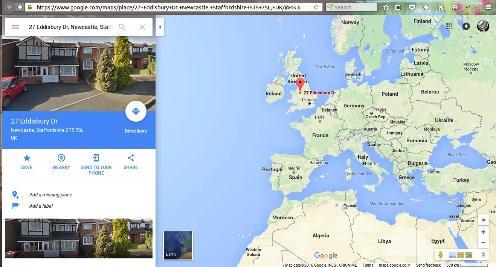Open the Google account profile picture
Screen dimensions: 496x267
pyautogui.click(x=483, y=26)
